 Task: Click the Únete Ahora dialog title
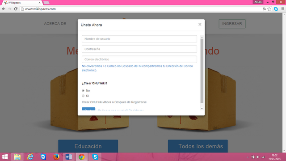pyautogui.click(x=91, y=25)
